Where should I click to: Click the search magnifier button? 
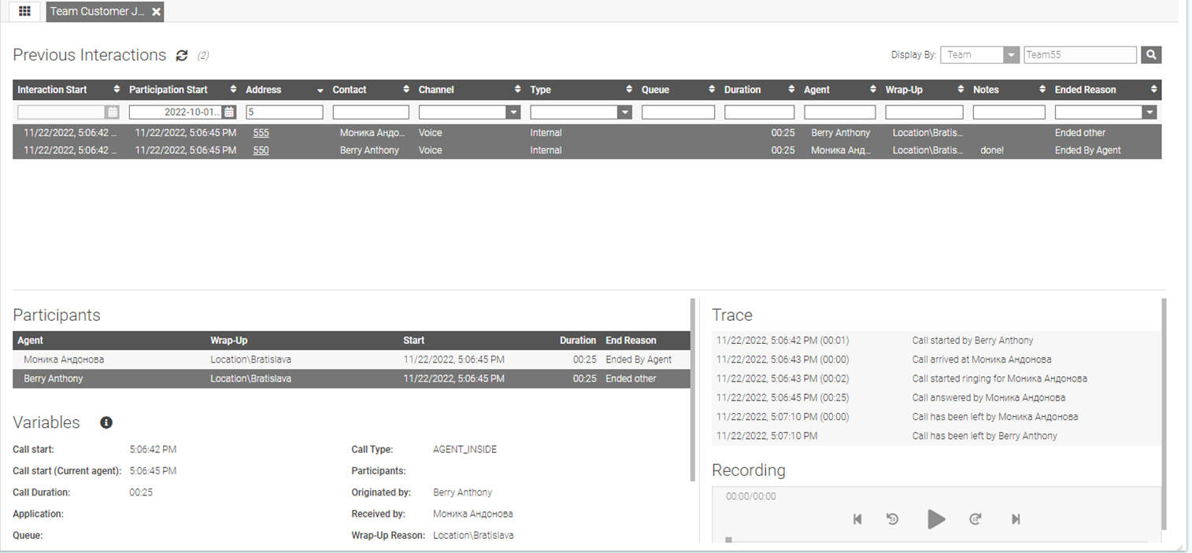tap(1151, 55)
